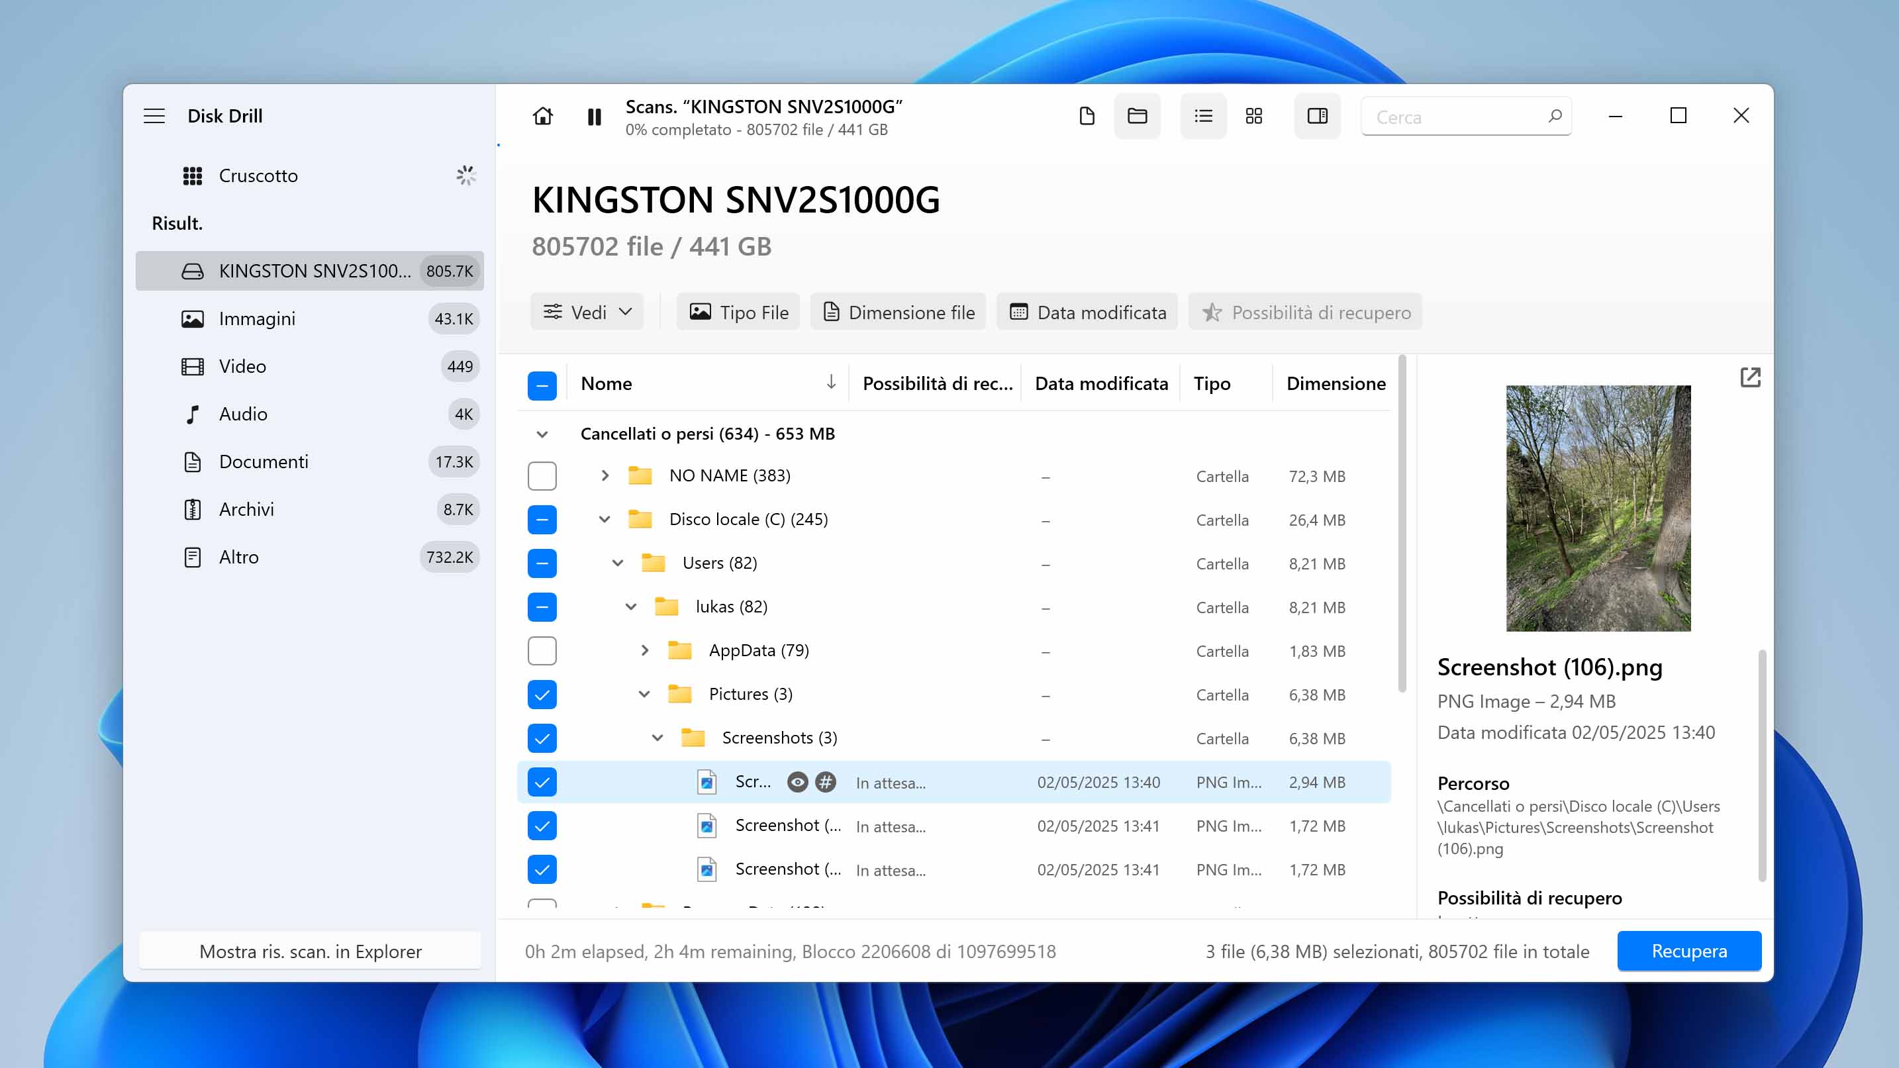Collapse the Screenshots (3) folder
Screen dimensions: 1899x1068
coord(657,738)
